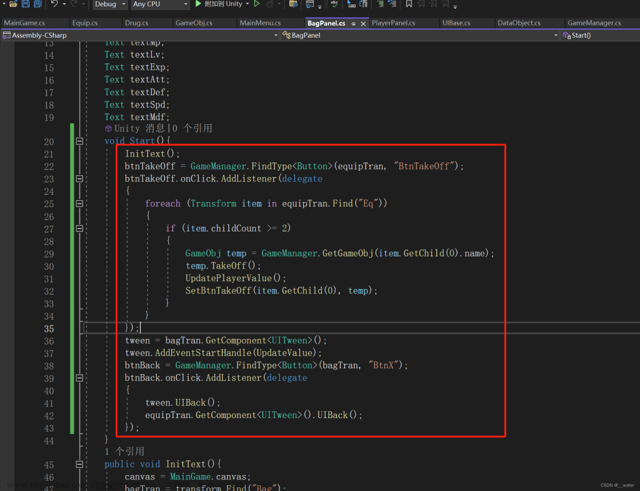The image size is (640, 491).
Task: Click the Open File folder icon
Action: click(13, 4)
